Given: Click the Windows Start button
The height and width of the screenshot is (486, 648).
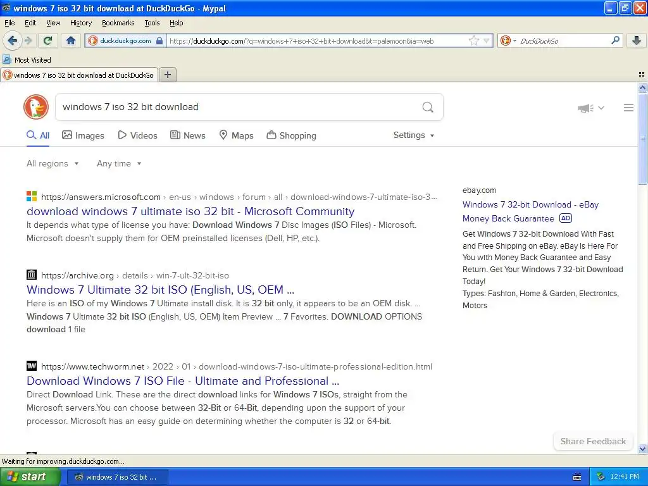Looking at the screenshot, I should click(30, 477).
